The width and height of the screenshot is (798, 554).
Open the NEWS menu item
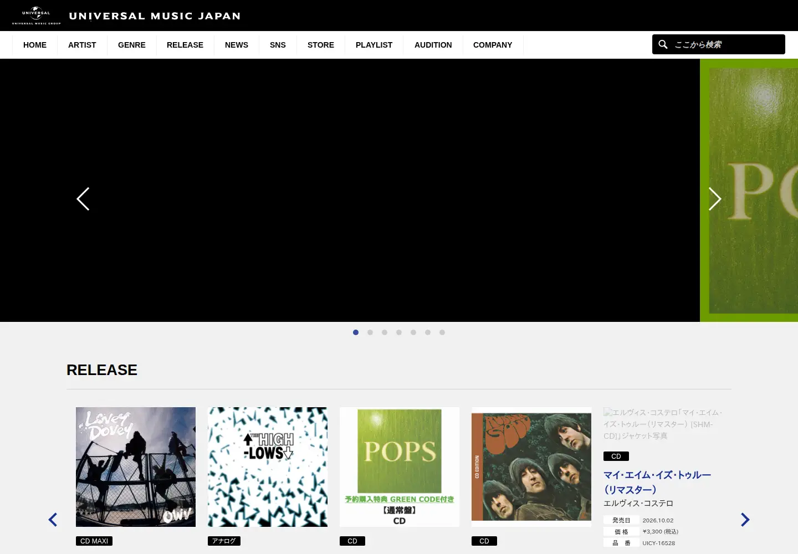237,45
